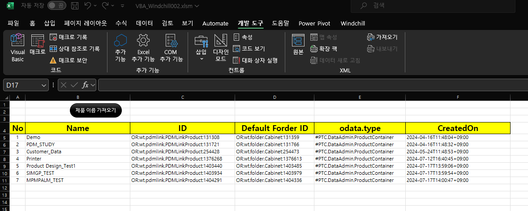Open the Automate tab

[x=215, y=24]
